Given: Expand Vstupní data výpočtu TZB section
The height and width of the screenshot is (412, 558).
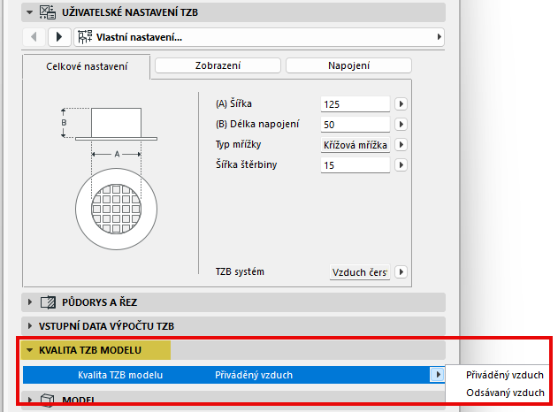Looking at the screenshot, I should point(30,326).
